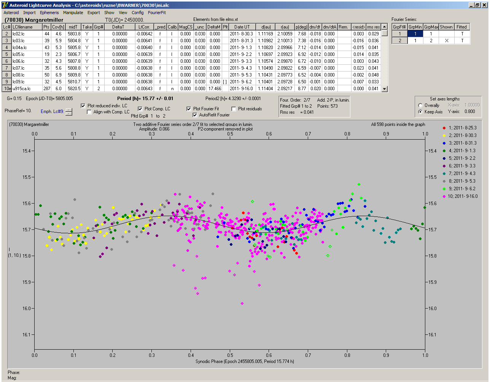The height and width of the screenshot is (382, 490).
Task: Click blue legend marker for 2011- 8-31.3
Action: tap(444, 143)
